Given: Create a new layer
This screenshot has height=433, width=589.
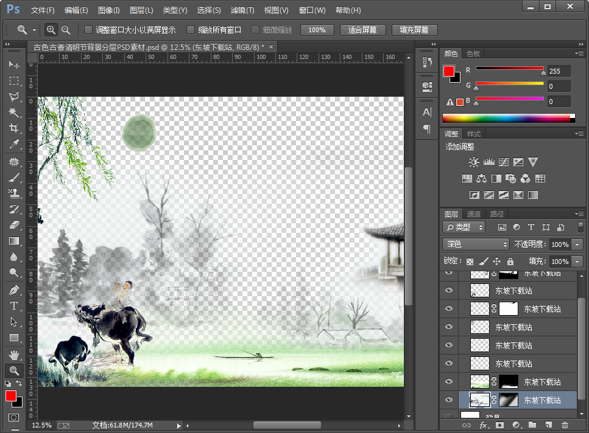Looking at the screenshot, I should click(x=549, y=424).
